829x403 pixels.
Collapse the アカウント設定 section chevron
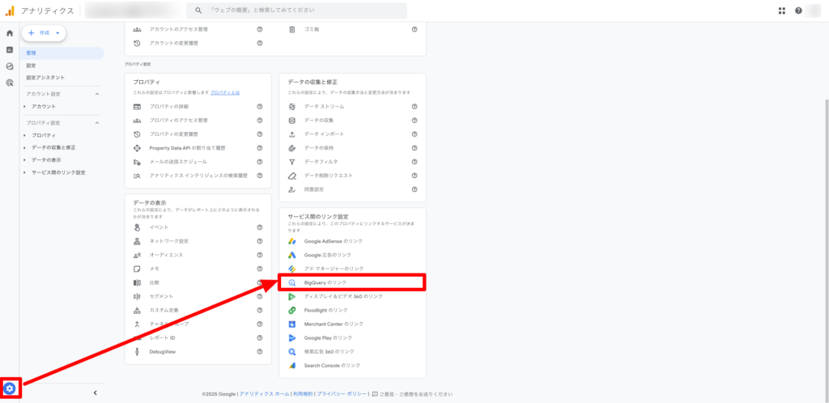pyautogui.click(x=97, y=95)
